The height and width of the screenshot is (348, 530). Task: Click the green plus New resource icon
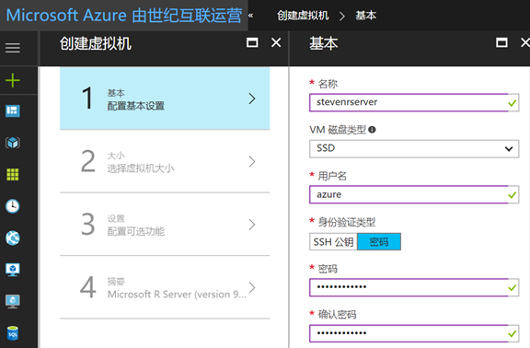[13, 80]
